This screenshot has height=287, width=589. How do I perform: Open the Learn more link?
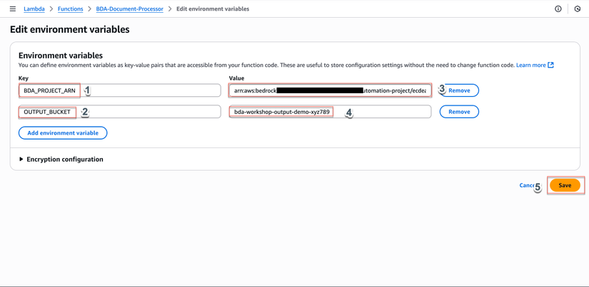[530, 65]
